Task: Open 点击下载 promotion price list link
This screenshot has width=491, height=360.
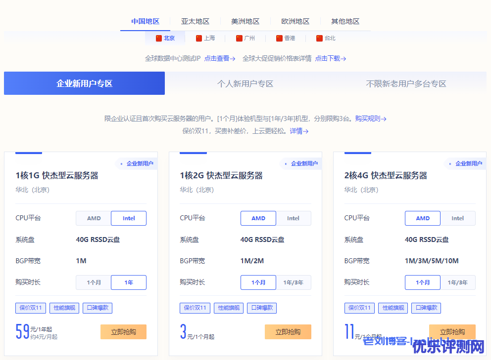Action: coord(330,58)
